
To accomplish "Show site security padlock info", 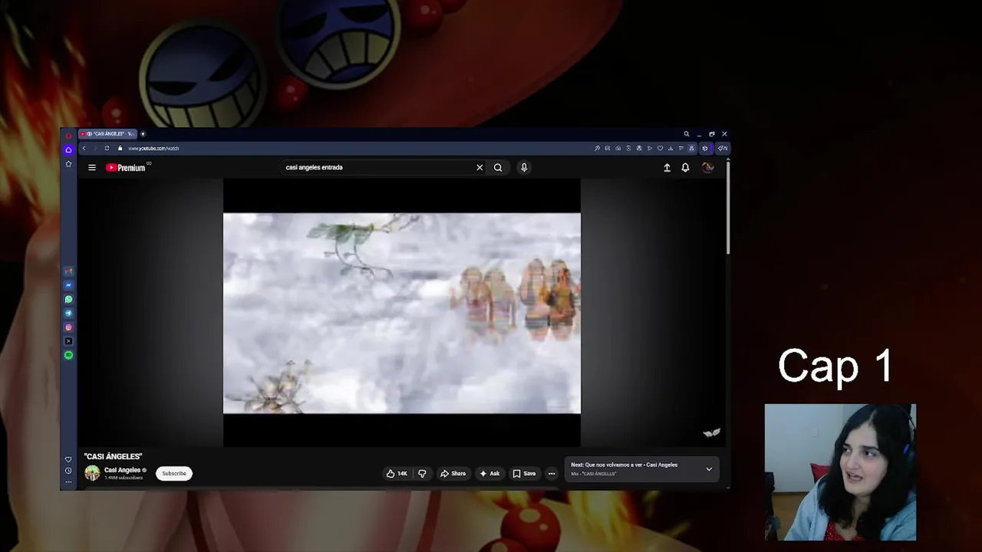I will [x=120, y=148].
